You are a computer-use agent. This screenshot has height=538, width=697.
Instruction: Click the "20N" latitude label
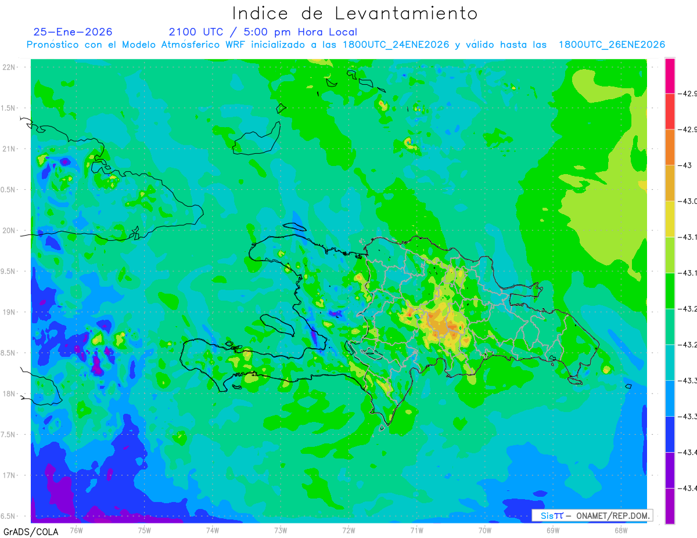[9, 230]
